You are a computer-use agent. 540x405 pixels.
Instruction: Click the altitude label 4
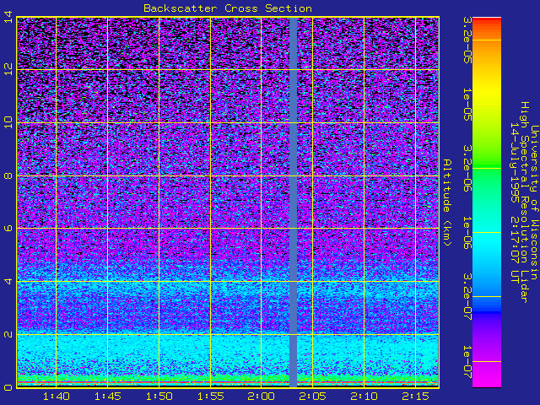8,281
